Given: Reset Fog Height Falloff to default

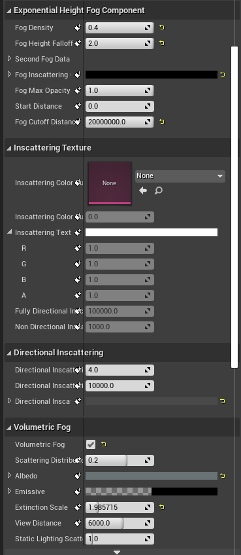Looking at the screenshot, I should (162, 43).
